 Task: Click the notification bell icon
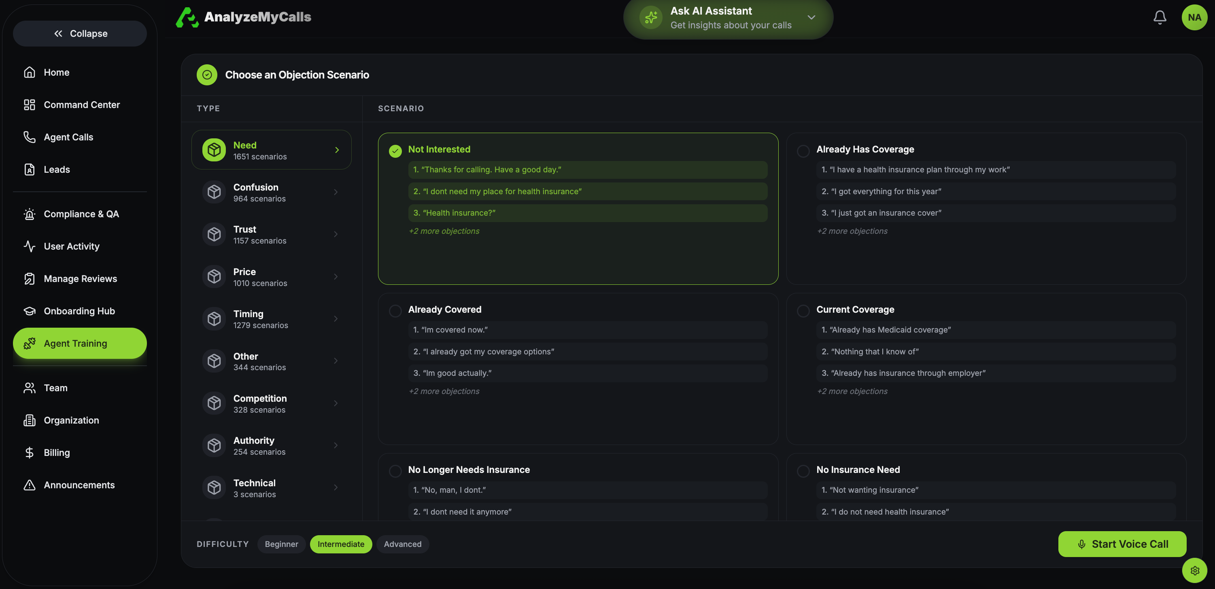[1159, 17]
